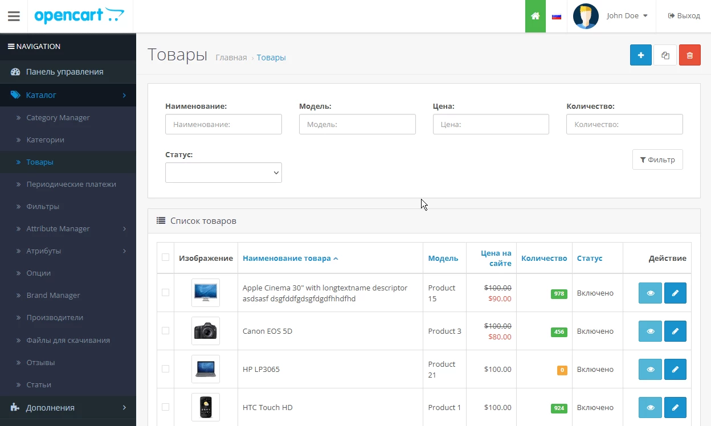711x426 pixels.
Task: Click the Russian flag language icon
Action: 557,16
